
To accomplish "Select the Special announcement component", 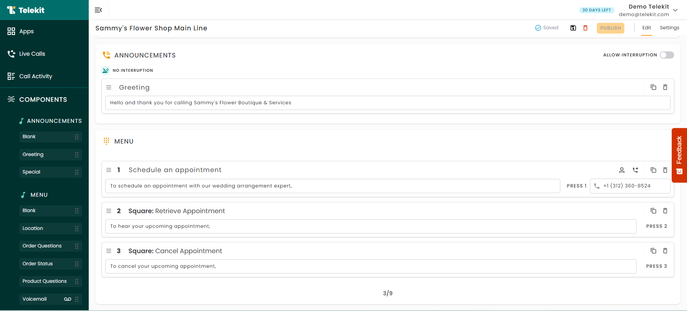I will pyautogui.click(x=51, y=172).
